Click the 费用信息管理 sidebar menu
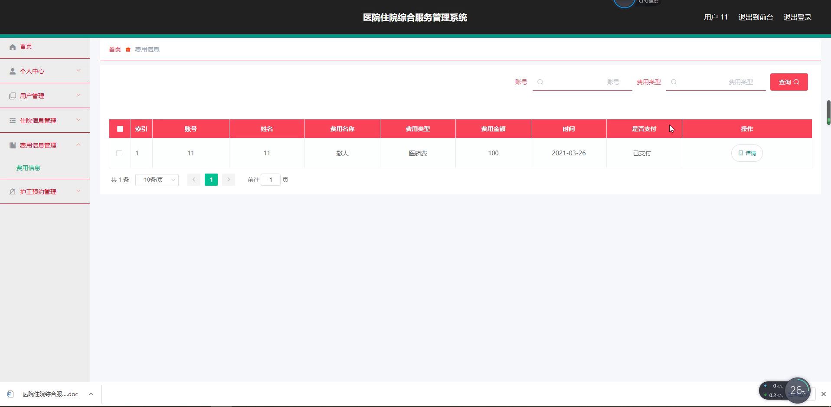This screenshot has height=407, width=831. coord(45,145)
